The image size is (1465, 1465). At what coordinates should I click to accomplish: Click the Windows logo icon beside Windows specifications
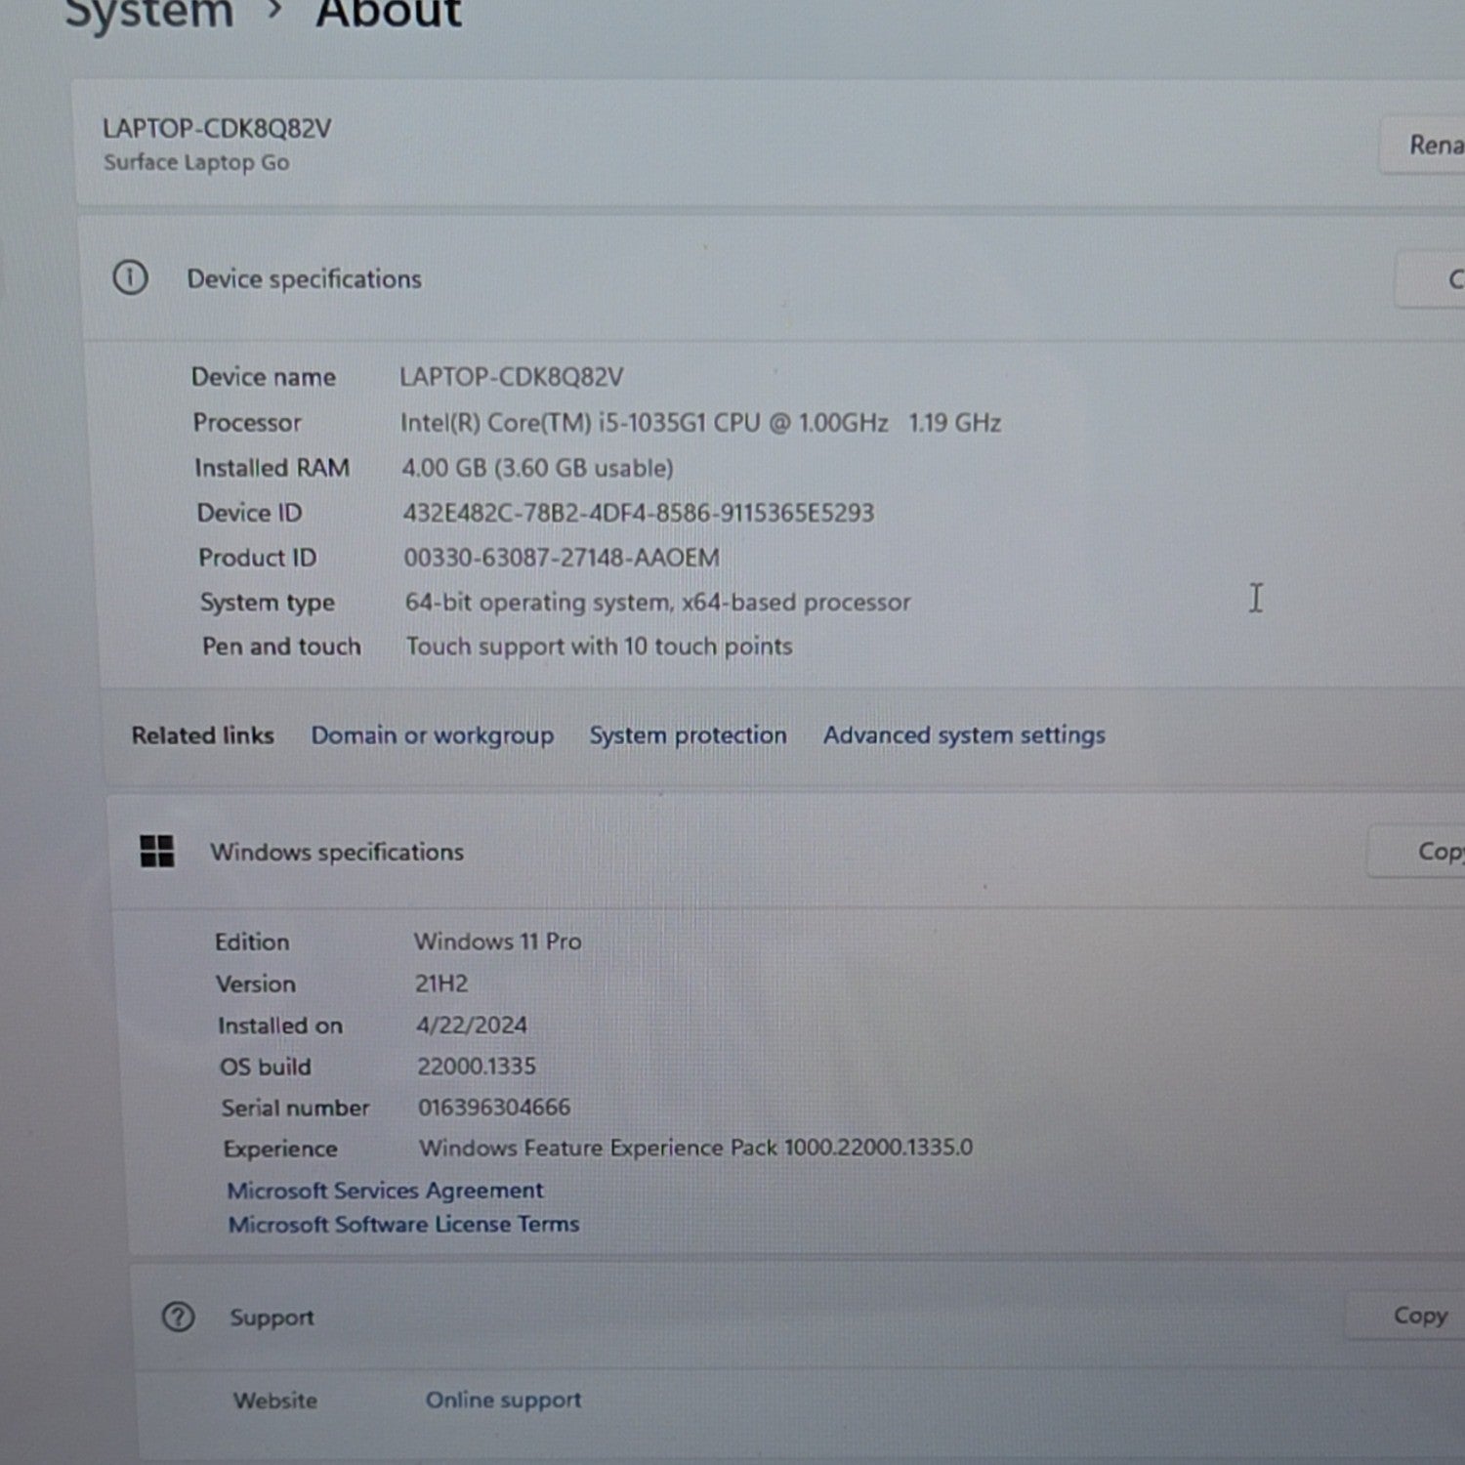coord(157,851)
